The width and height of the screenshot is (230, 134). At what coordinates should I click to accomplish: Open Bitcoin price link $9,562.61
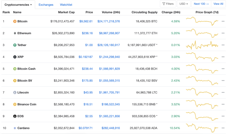pyautogui.click(x=86, y=21)
